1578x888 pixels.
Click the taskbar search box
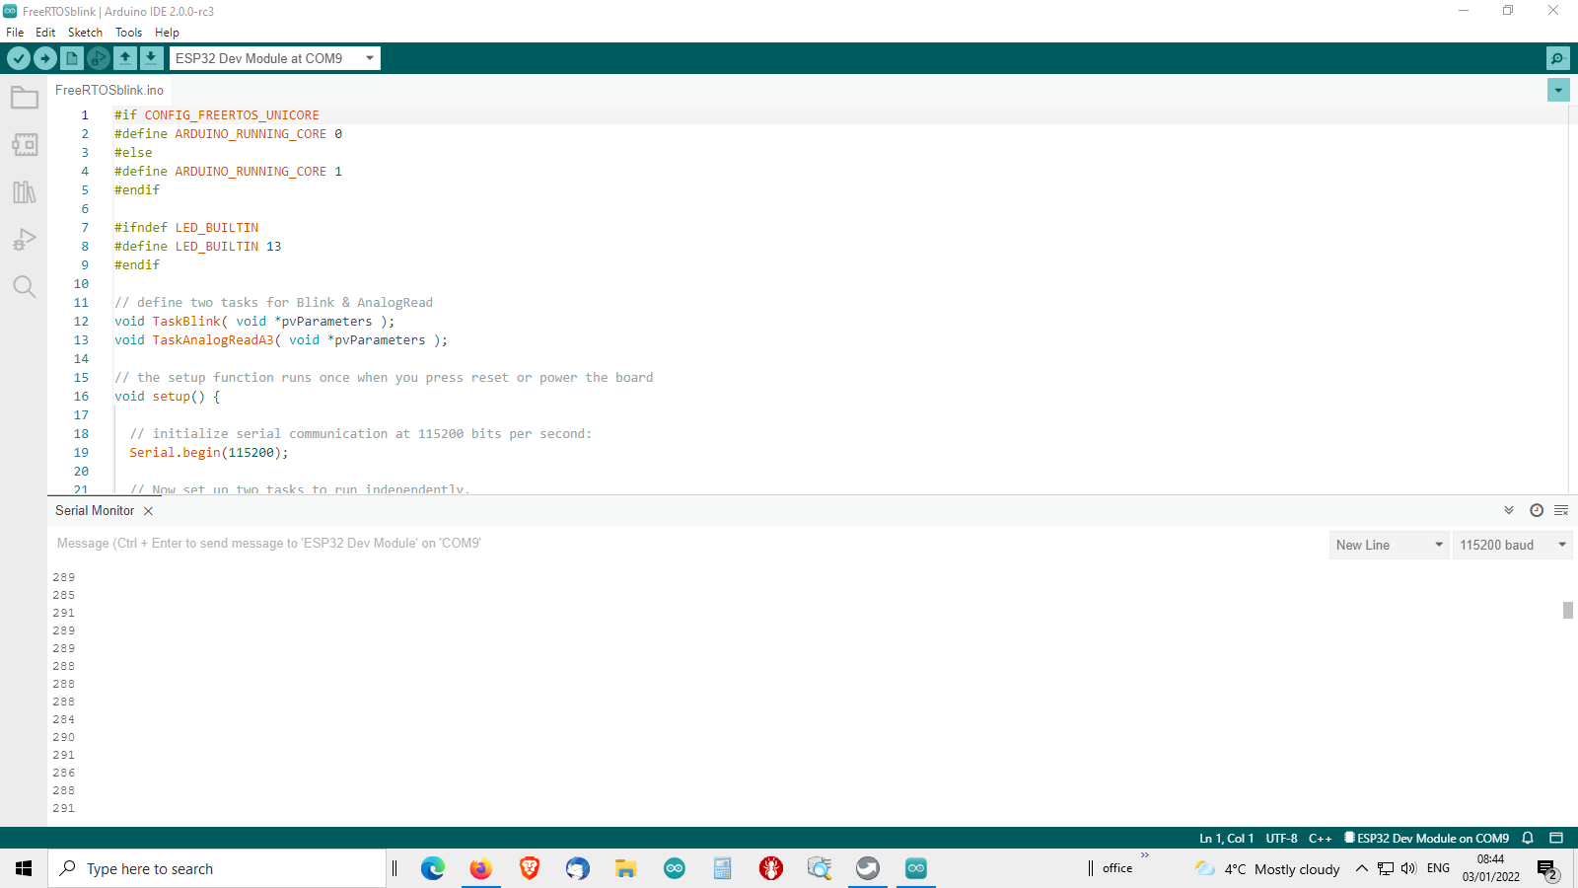point(217,868)
